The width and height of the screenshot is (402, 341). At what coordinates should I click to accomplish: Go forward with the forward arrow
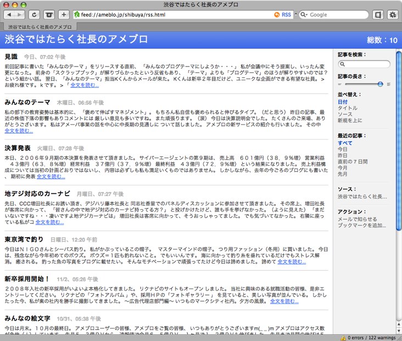[19, 15]
